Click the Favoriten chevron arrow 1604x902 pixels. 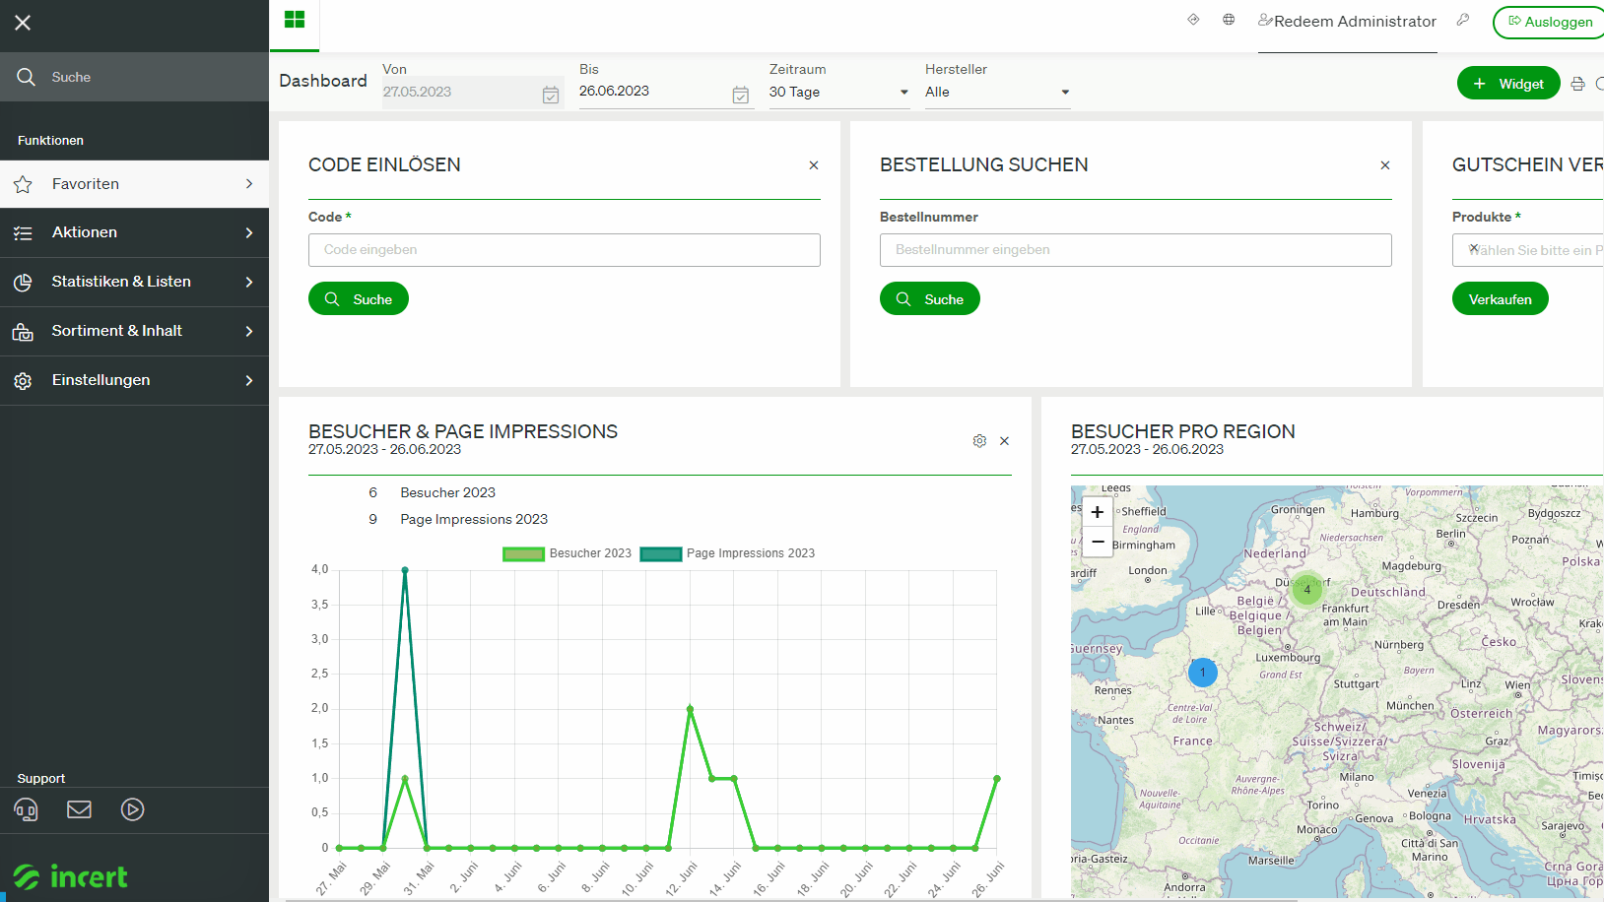(x=249, y=184)
